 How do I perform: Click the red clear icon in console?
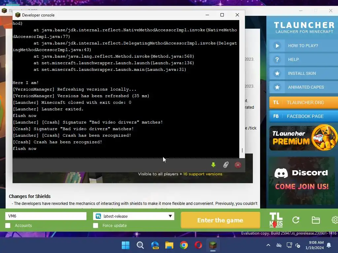(238, 165)
